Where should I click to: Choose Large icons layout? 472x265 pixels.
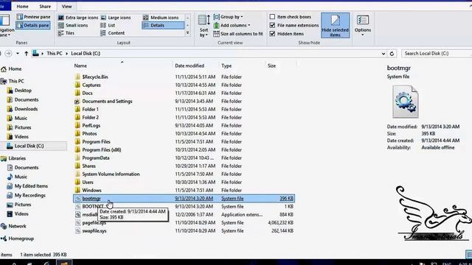point(116,18)
